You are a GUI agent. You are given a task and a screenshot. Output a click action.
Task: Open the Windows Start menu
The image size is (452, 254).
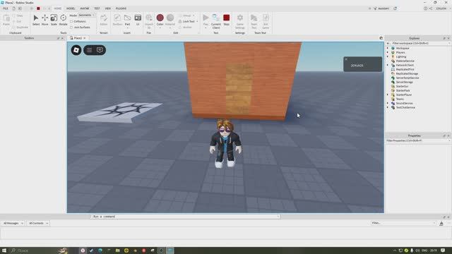[x=4, y=250]
